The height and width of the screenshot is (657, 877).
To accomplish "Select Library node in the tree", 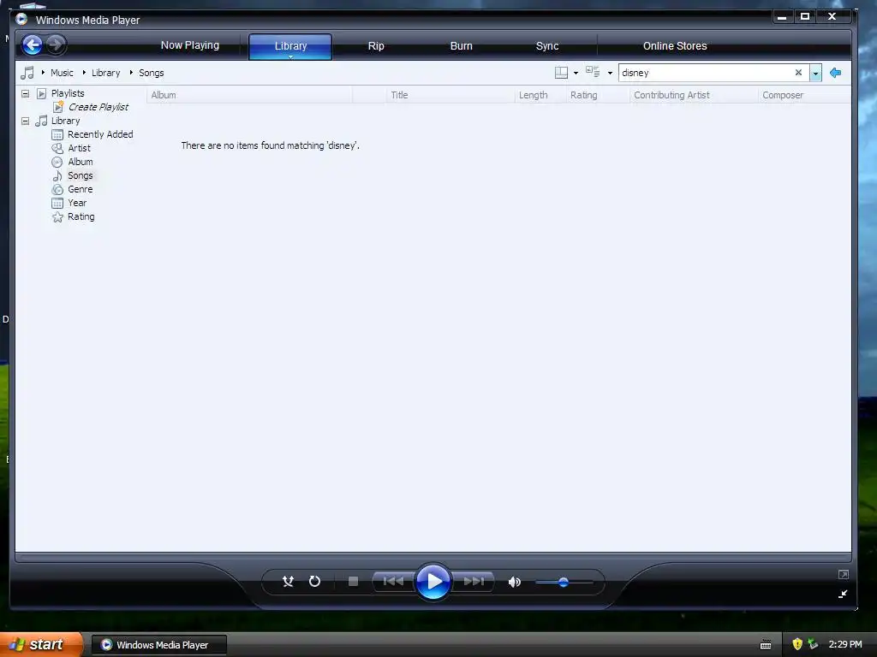I will [65, 121].
